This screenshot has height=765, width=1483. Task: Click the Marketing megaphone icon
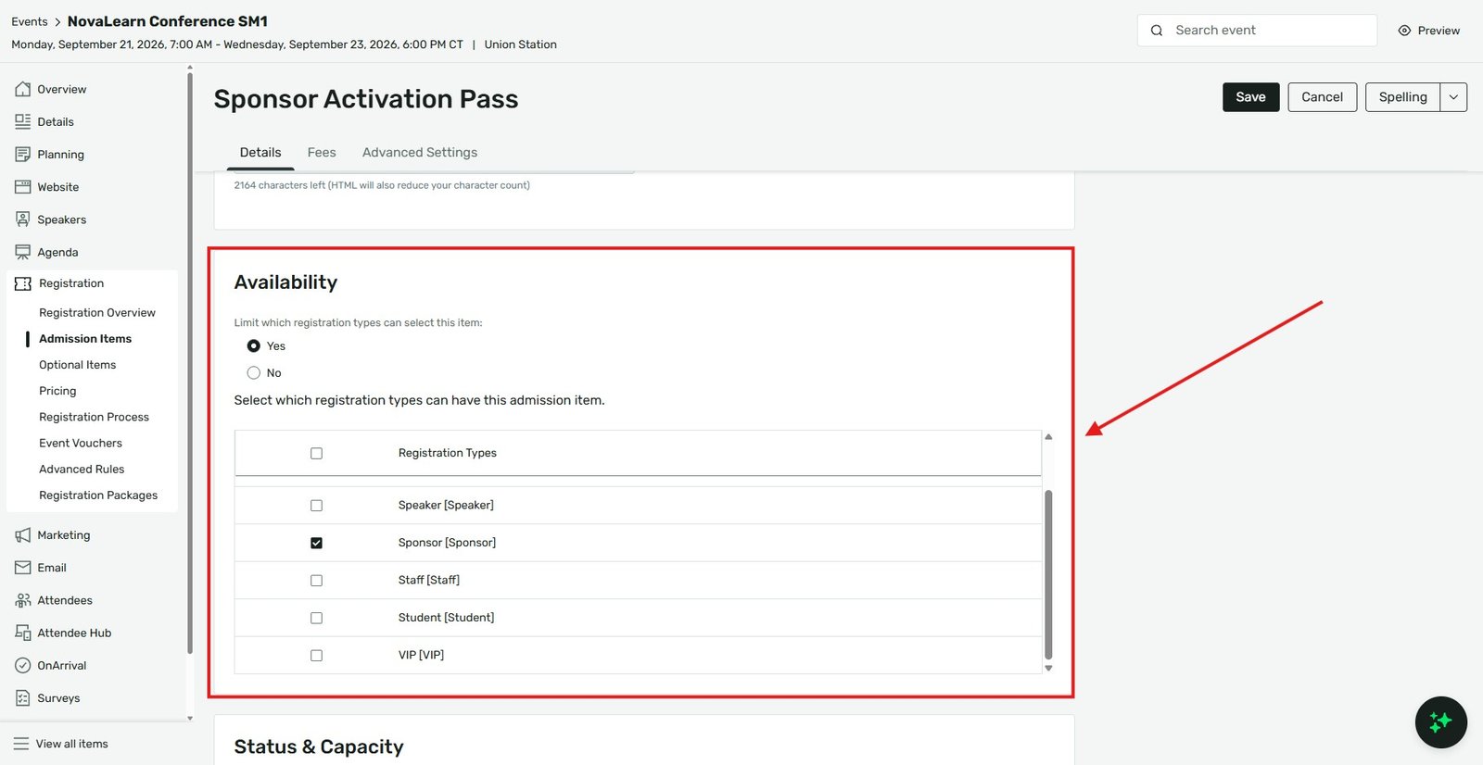pyautogui.click(x=23, y=535)
